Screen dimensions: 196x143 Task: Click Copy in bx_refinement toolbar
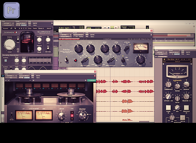click(x=30, y=29)
